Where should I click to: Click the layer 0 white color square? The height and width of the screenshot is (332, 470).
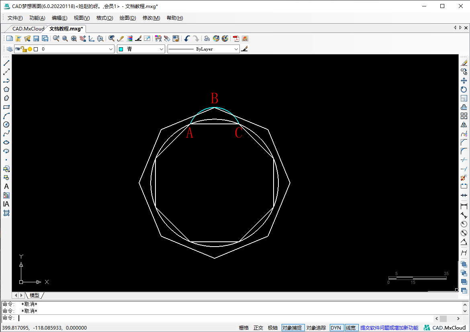36,49
